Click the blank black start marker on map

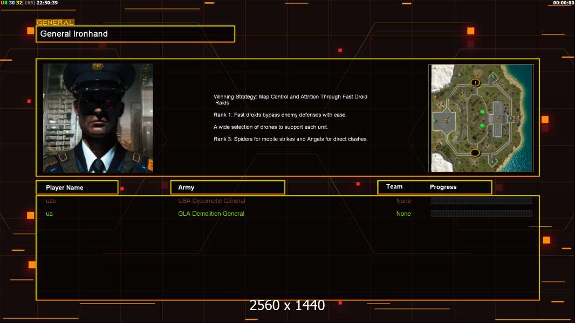coord(475,152)
